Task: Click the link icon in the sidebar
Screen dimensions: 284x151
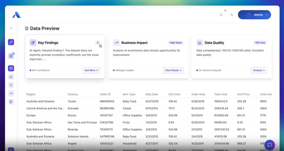Action: pos(11,42)
